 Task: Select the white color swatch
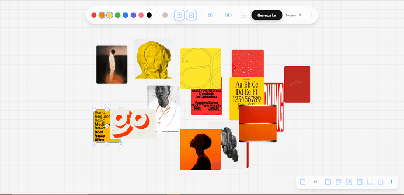157,15
